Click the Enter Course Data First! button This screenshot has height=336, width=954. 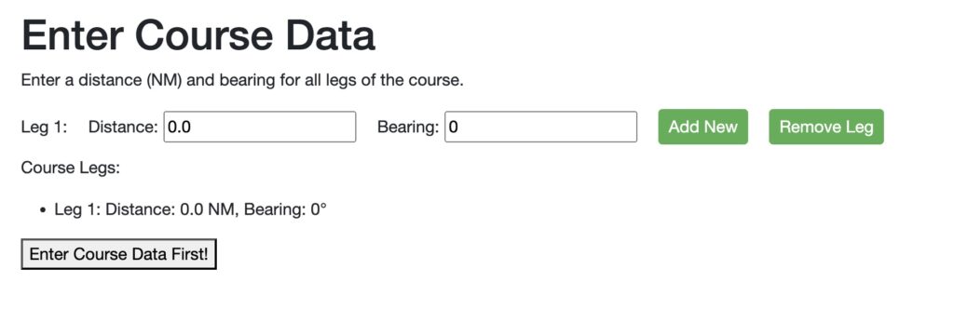click(118, 254)
